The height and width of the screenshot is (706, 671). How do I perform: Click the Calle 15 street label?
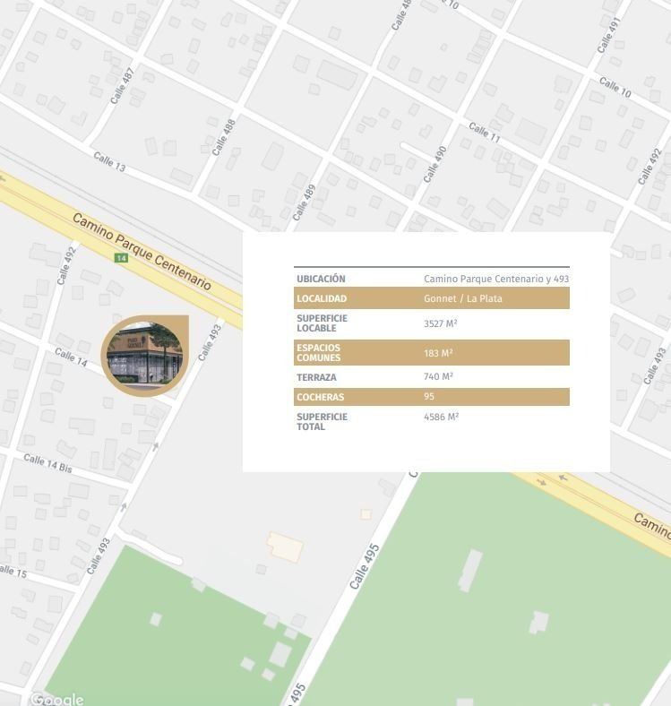point(13,571)
